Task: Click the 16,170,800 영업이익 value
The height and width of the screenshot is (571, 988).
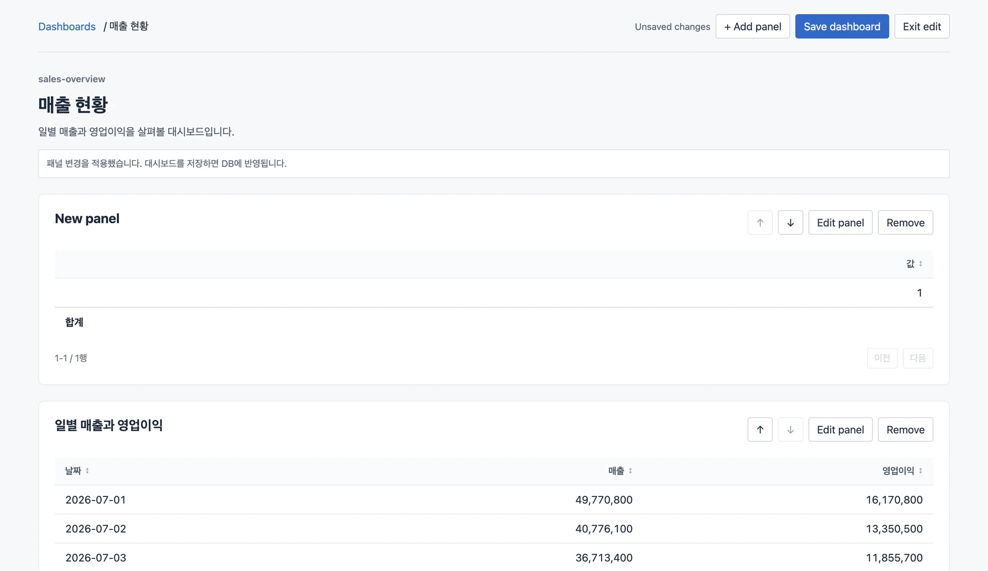Action: point(894,500)
